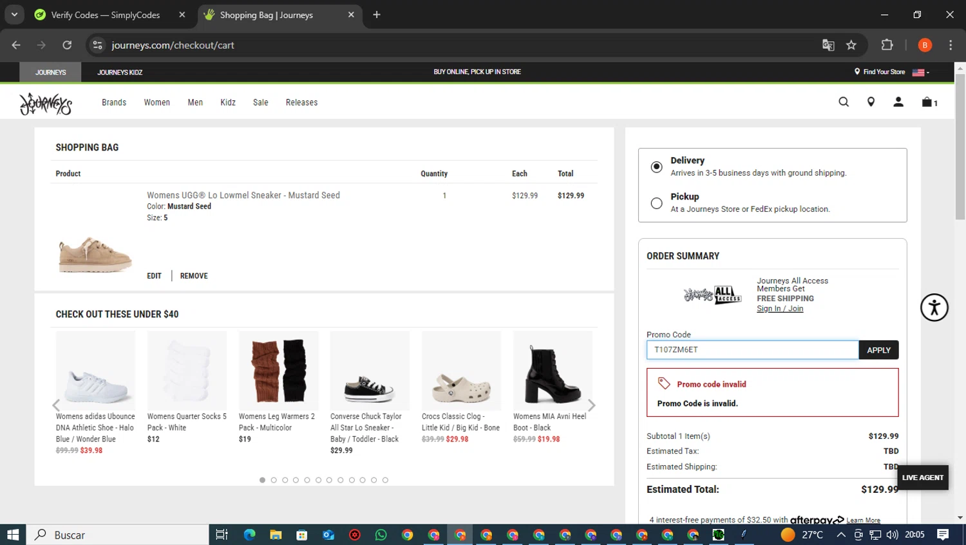
Task: Select the first carousel page dot
Action: click(262, 480)
